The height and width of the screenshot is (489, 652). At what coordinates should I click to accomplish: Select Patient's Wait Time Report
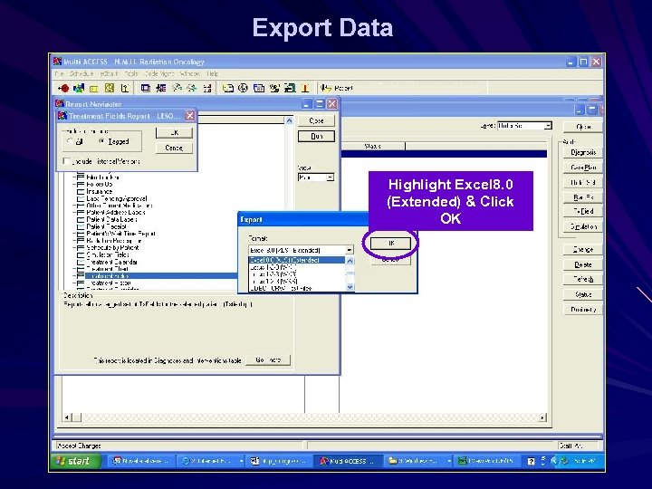click(120, 234)
